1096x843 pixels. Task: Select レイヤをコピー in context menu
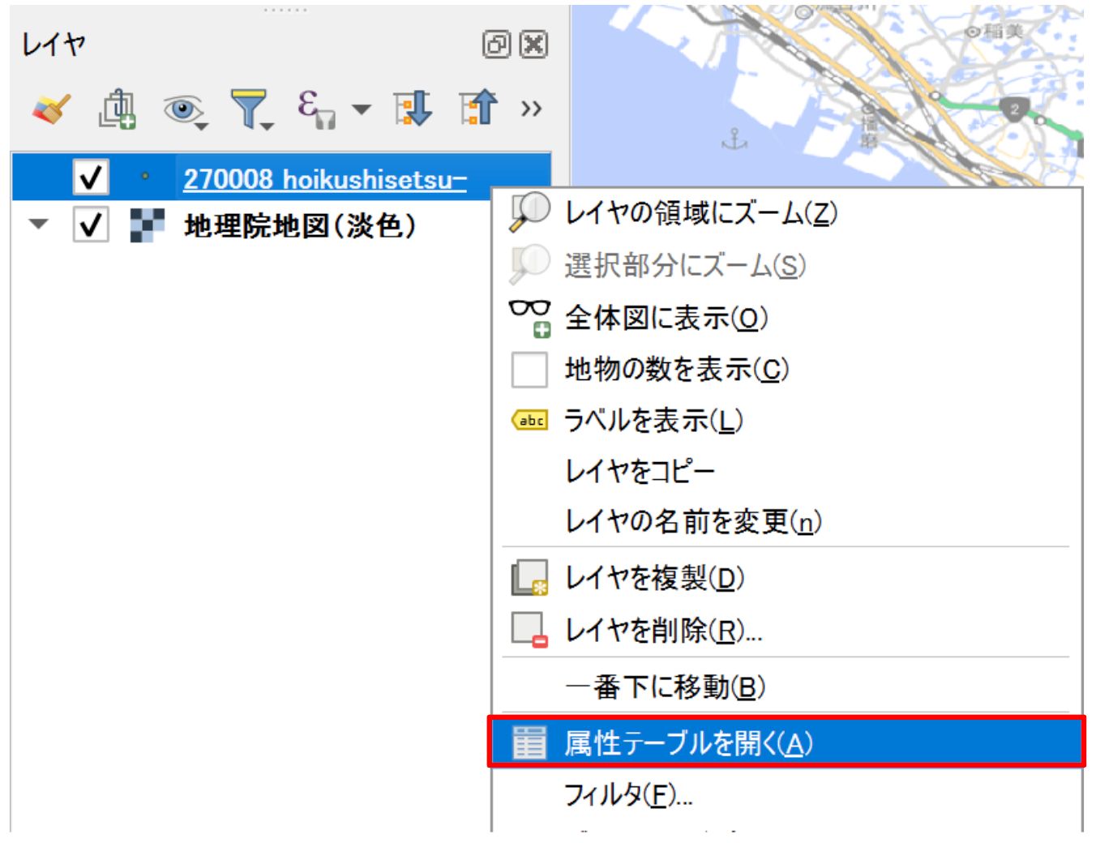point(786,471)
